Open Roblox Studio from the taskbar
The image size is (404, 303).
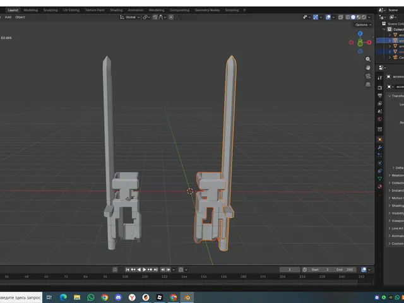tap(160, 297)
